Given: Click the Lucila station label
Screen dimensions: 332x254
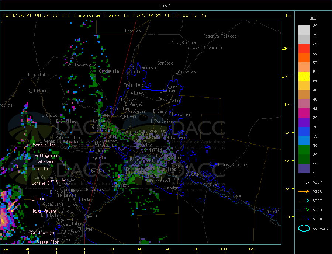Looking at the screenshot, I should [41, 169].
